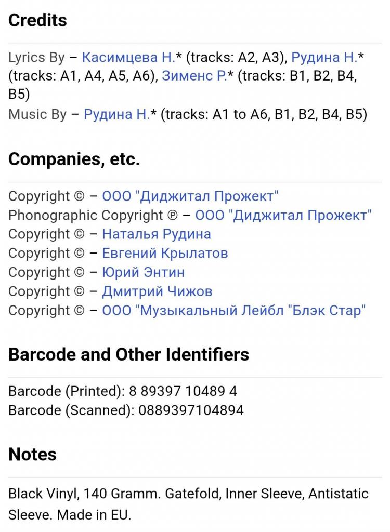Screen dimensions: 390x532
Task: Click the printed barcode number text
Action: pyautogui.click(x=183, y=391)
